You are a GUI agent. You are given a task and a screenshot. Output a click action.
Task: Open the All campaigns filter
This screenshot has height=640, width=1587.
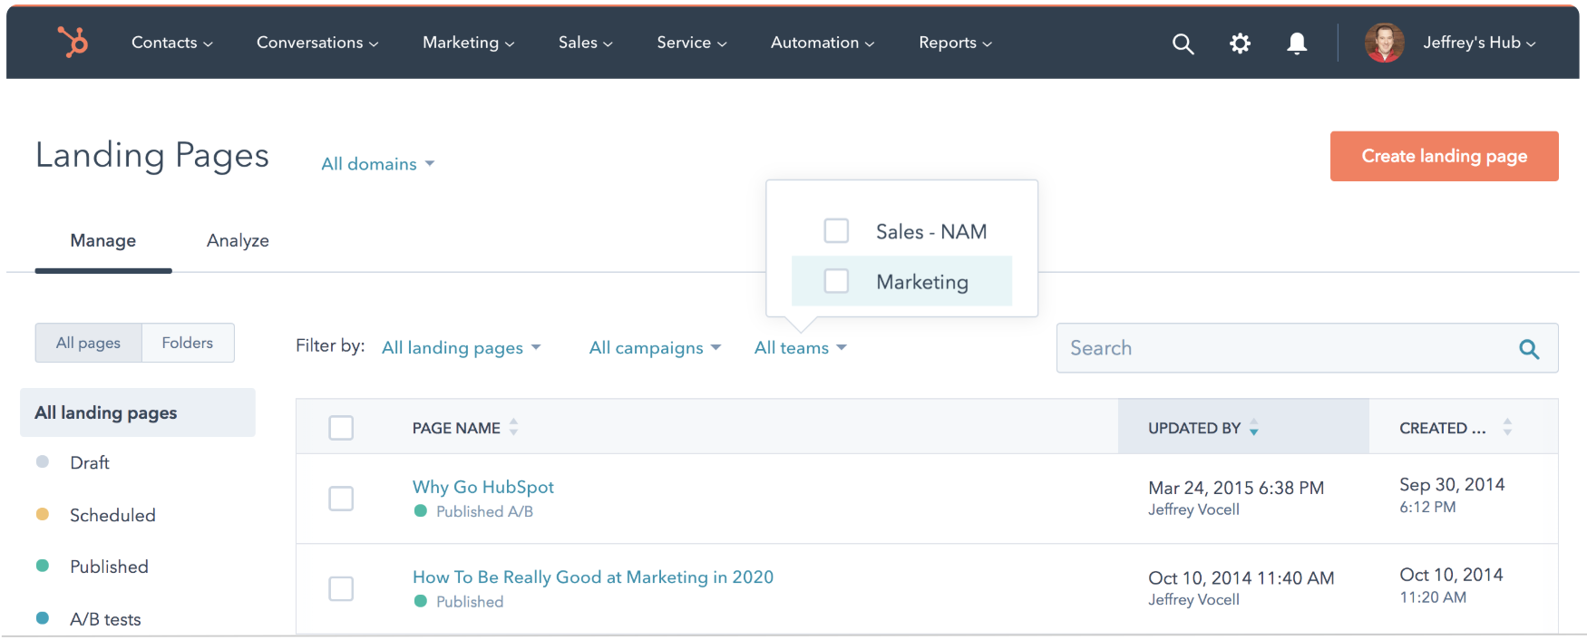(655, 348)
